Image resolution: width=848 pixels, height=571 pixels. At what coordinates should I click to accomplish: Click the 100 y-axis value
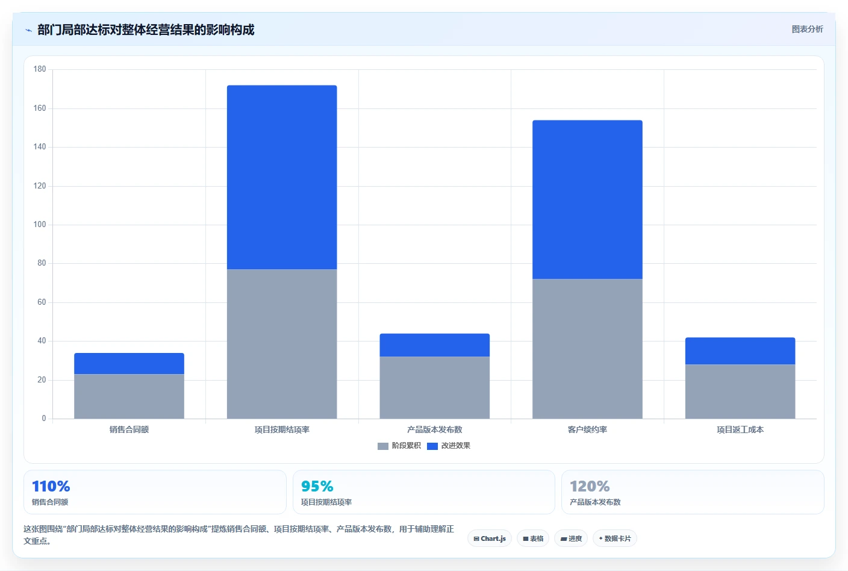[x=40, y=225]
